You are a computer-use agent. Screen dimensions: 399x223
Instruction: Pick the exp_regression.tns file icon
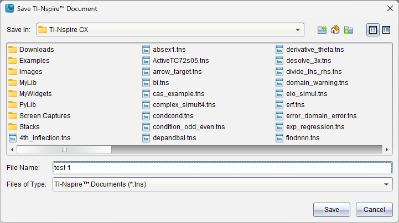click(280, 127)
